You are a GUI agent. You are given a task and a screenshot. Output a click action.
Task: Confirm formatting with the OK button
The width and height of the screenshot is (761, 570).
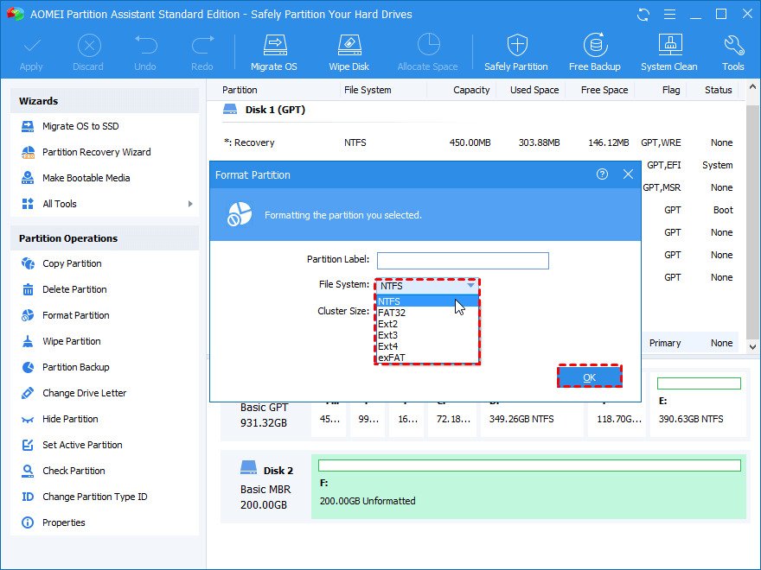point(589,377)
